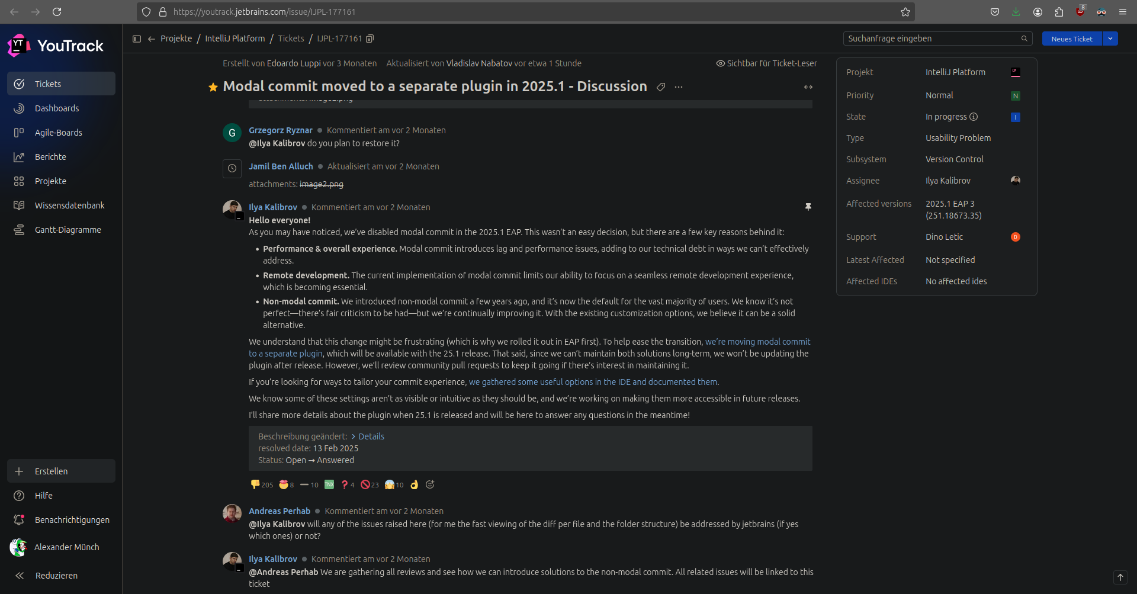Open the Tickets breadcrumb link
The height and width of the screenshot is (594, 1137).
click(291, 38)
